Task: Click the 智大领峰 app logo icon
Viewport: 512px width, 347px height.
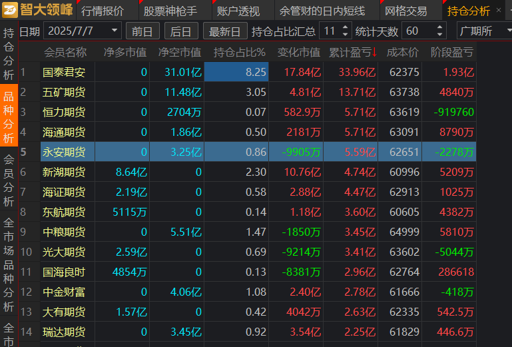Action: [x=10, y=10]
